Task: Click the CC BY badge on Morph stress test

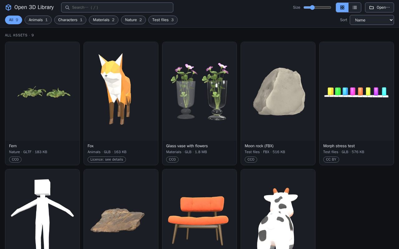Action: tap(331, 159)
